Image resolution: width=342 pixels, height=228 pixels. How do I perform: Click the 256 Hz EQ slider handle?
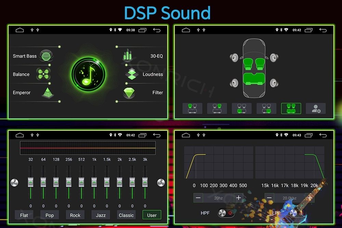69,182
